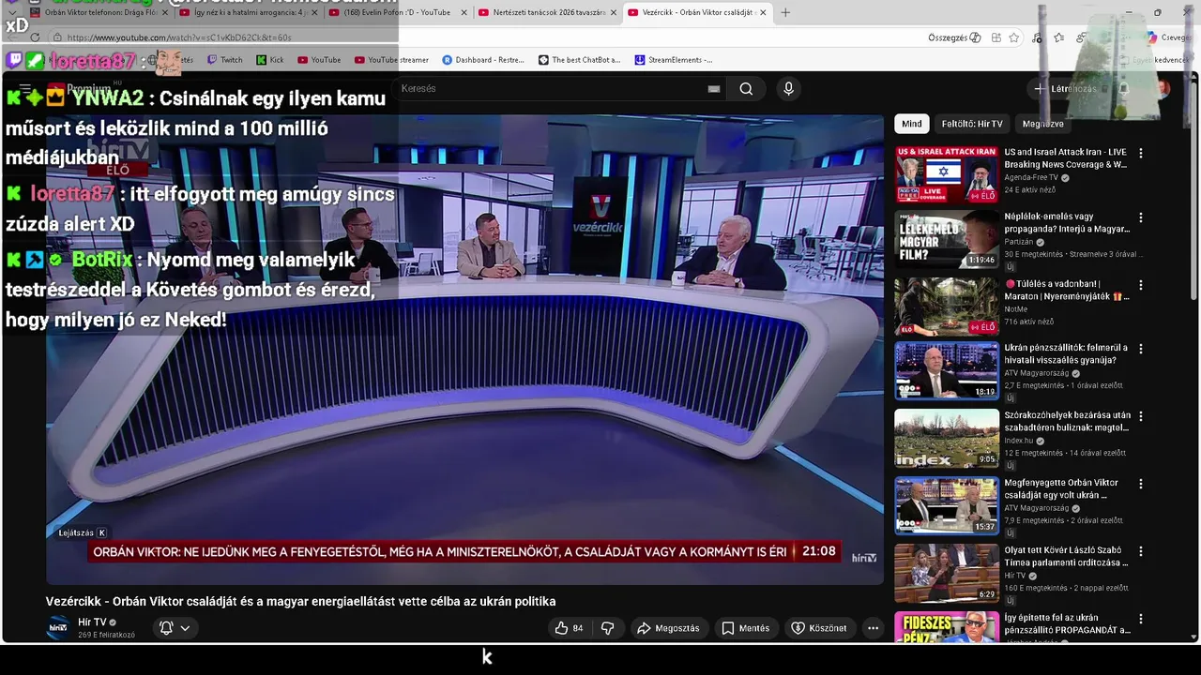This screenshot has height=675, width=1201.
Task: Select the Megnézve filter chip
Action: (1042, 124)
